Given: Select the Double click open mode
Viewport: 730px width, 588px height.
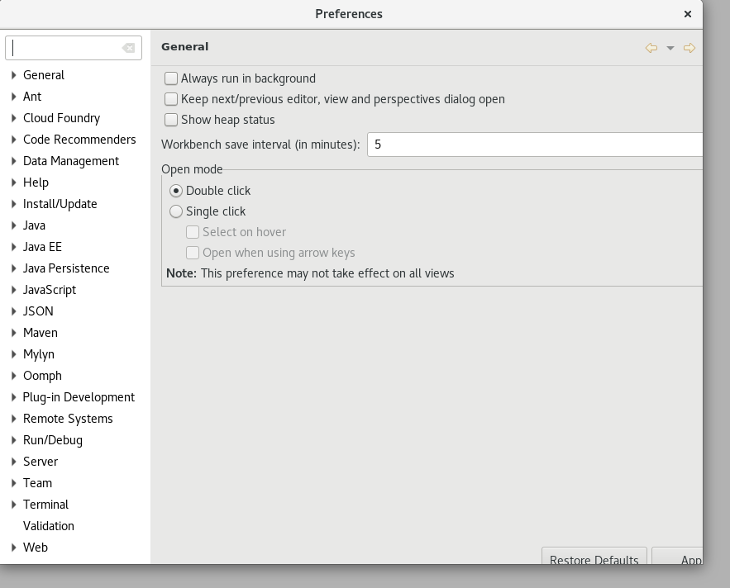Looking at the screenshot, I should click(x=176, y=191).
